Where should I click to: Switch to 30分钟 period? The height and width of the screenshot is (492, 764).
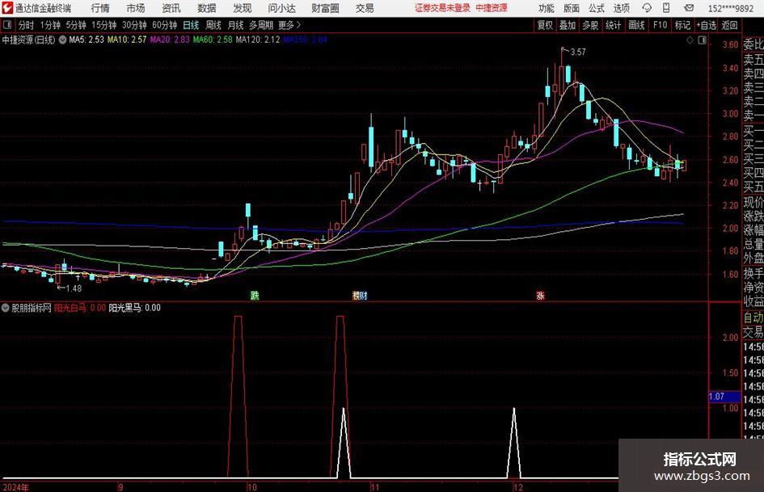(x=134, y=25)
